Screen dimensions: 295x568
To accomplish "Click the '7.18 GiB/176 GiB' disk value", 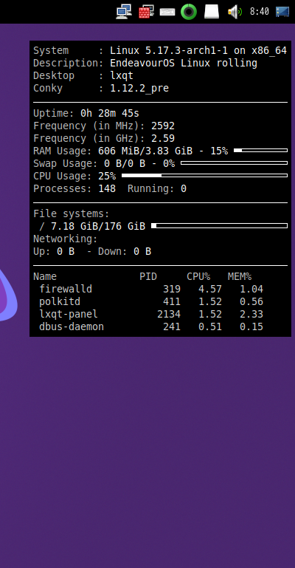I will [98, 227].
